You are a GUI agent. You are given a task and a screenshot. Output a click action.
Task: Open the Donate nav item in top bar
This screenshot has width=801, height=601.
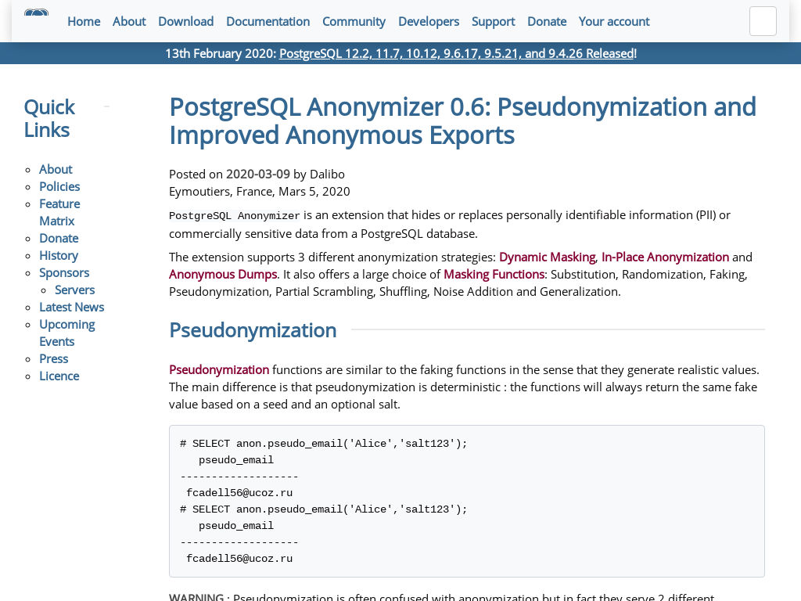click(547, 21)
